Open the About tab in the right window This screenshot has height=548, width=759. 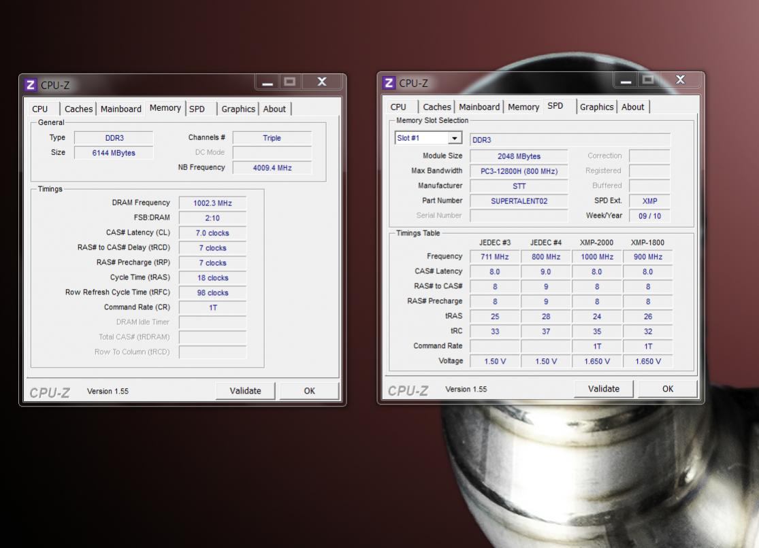632,107
